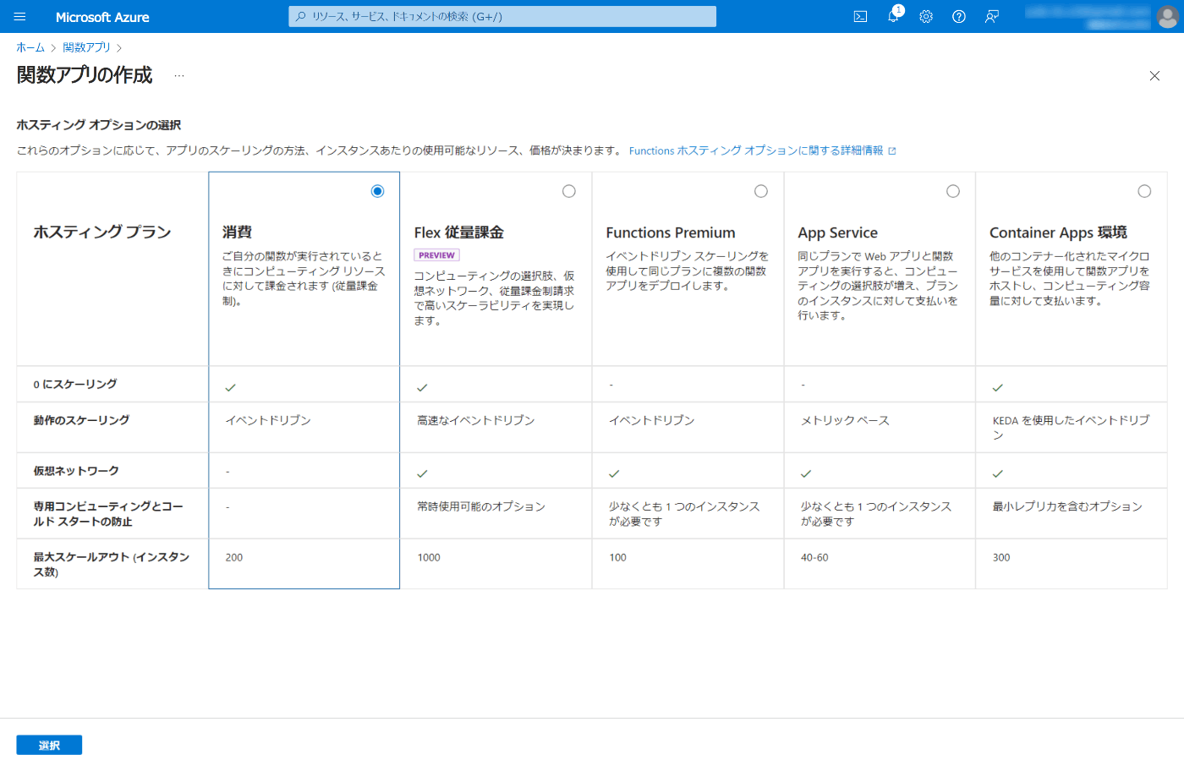Click 常時使用可能のオプション cell
Viewport: 1184px width, 771px height.
pyautogui.click(x=481, y=506)
